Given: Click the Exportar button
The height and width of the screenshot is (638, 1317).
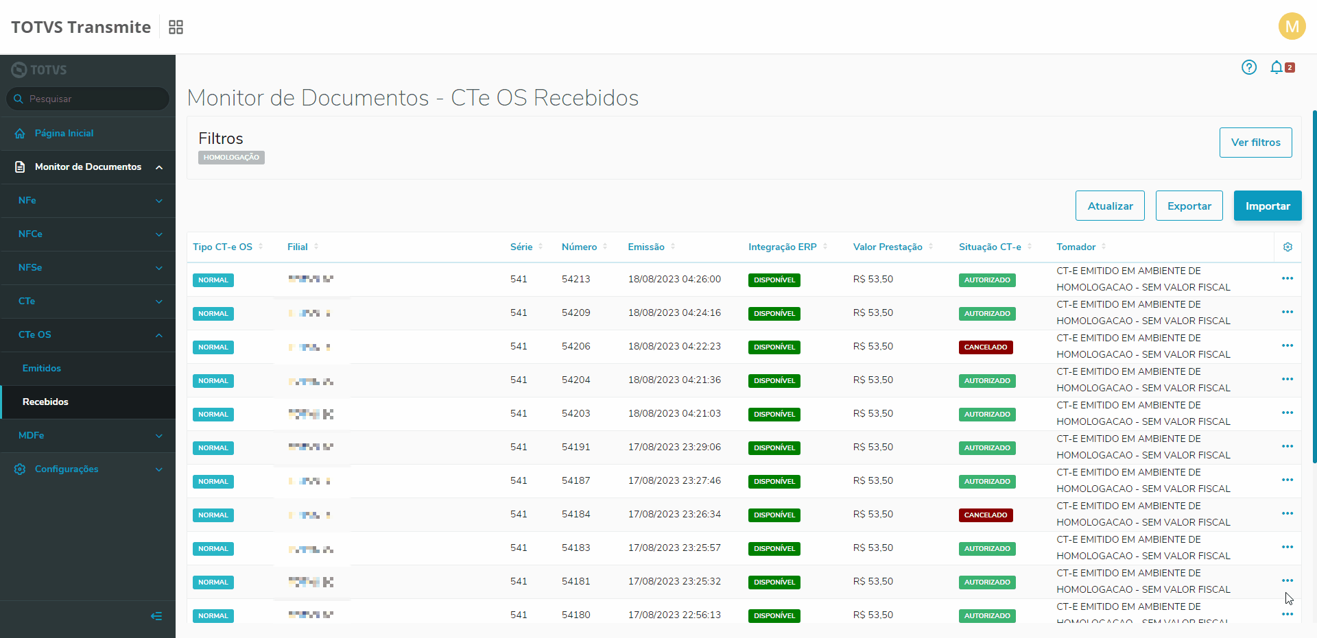Looking at the screenshot, I should click(x=1189, y=206).
